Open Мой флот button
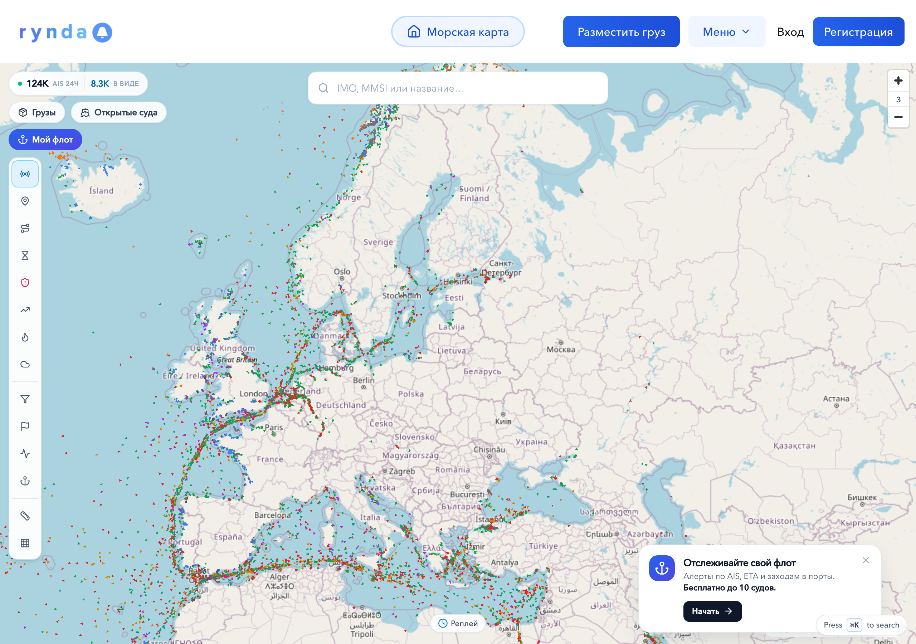Image resolution: width=916 pixels, height=644 pixels. [x=45, y=140]
